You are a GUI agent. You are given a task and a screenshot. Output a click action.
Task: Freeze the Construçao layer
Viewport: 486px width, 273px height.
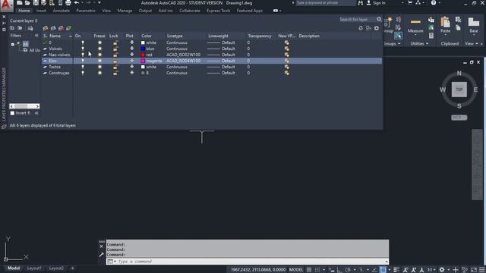click(99, 73)
